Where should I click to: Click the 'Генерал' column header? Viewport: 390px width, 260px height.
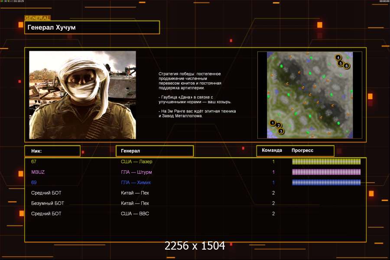(155, 151)
